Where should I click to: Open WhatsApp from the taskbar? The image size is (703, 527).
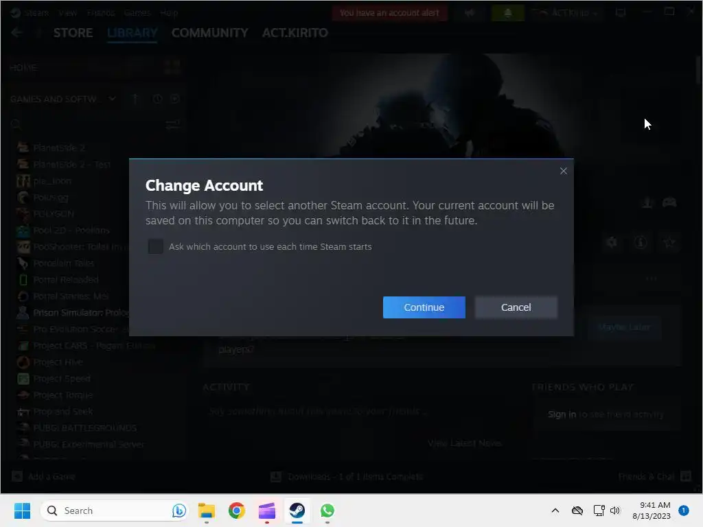[327, 511]
